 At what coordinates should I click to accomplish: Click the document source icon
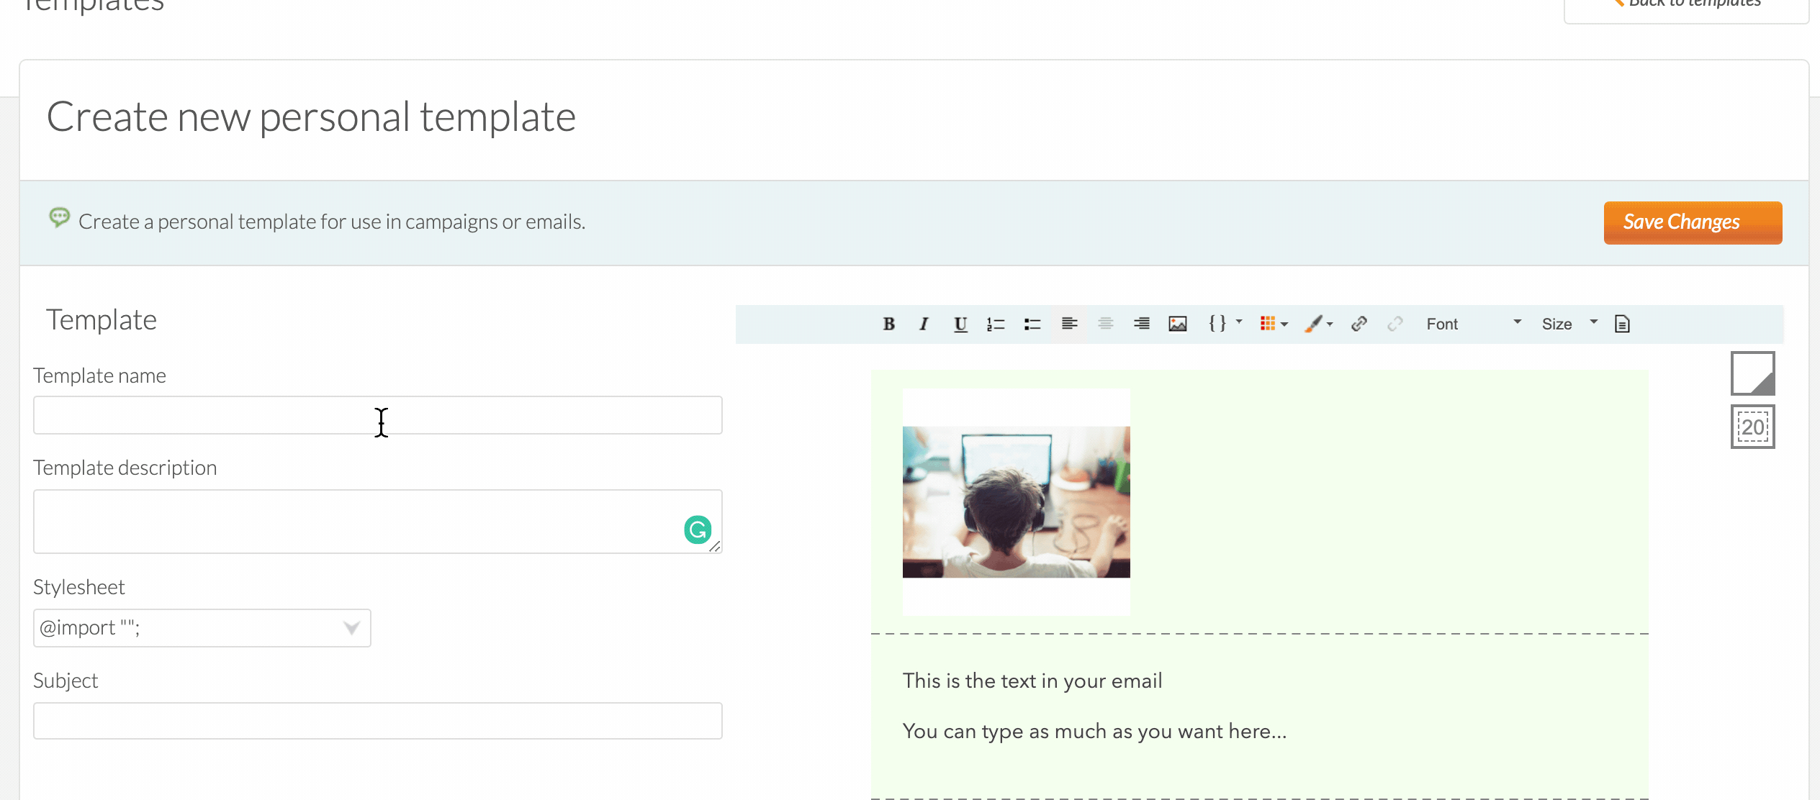1622,324
